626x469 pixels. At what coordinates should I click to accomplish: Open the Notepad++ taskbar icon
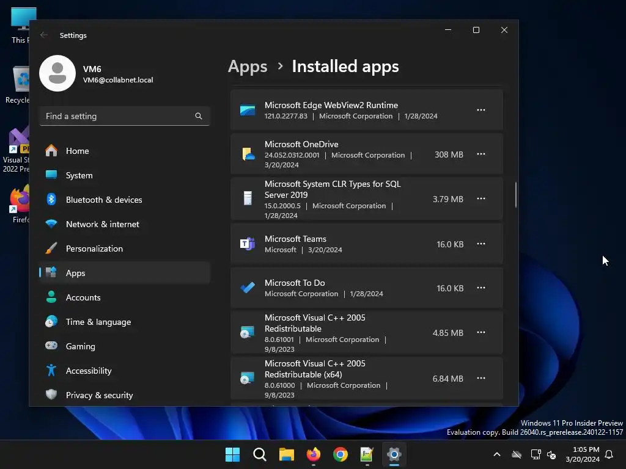(367, 454)
